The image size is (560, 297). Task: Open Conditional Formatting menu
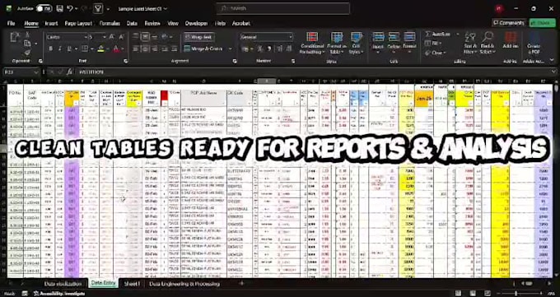312,44
